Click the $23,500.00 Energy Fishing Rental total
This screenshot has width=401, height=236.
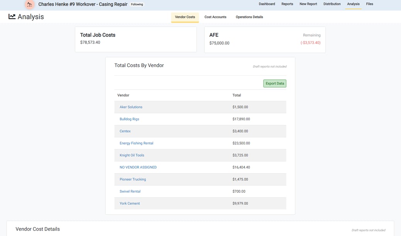241,143
